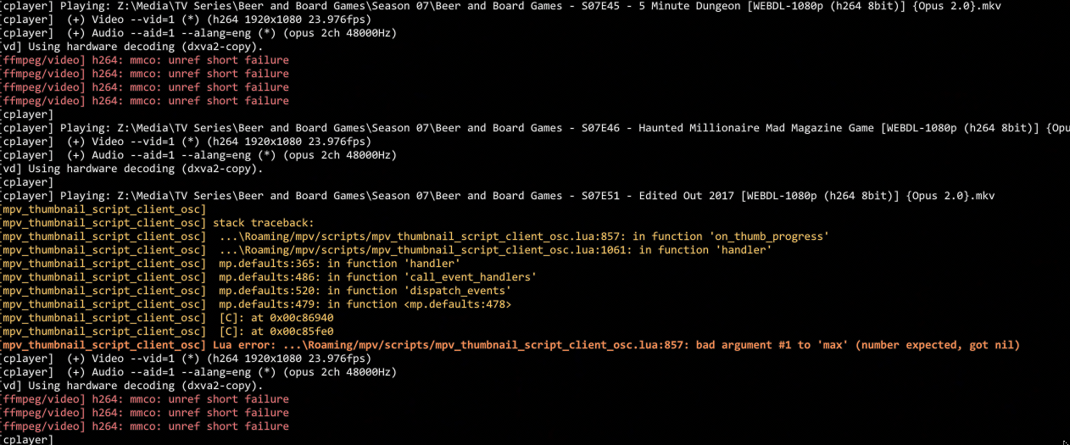The width and height of the screenshot is (1070, 445).
Task: Click the lua:1061 function 'handler' line
Action: (x=386, y=250)
